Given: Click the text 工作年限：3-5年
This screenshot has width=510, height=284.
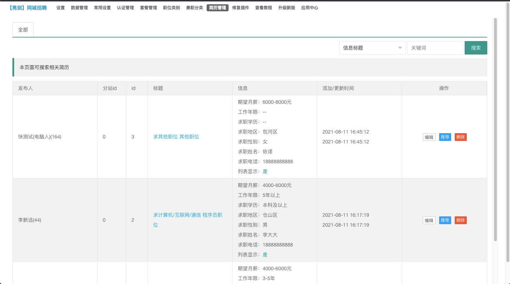Looking at the screenshot, I should pos(256,278).
